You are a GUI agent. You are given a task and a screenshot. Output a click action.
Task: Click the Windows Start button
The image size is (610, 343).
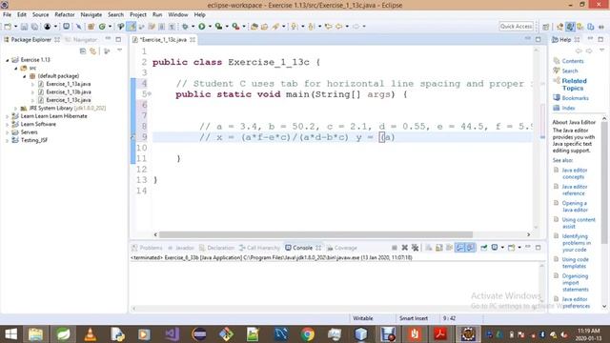10,334
